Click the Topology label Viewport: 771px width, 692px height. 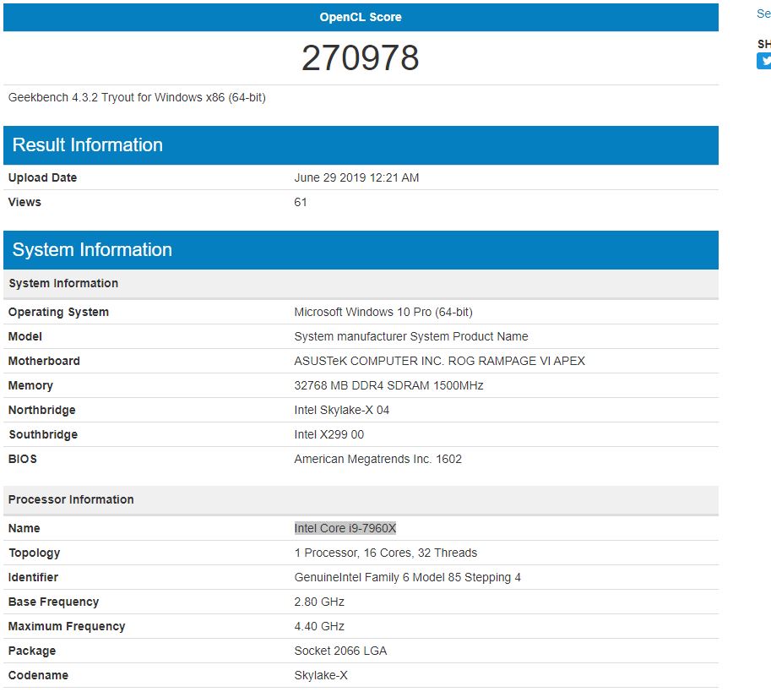pos(35,553)
